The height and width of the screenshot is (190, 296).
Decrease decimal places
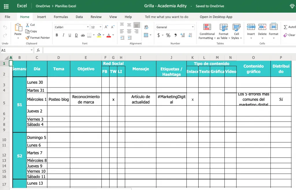click(190, 35)
